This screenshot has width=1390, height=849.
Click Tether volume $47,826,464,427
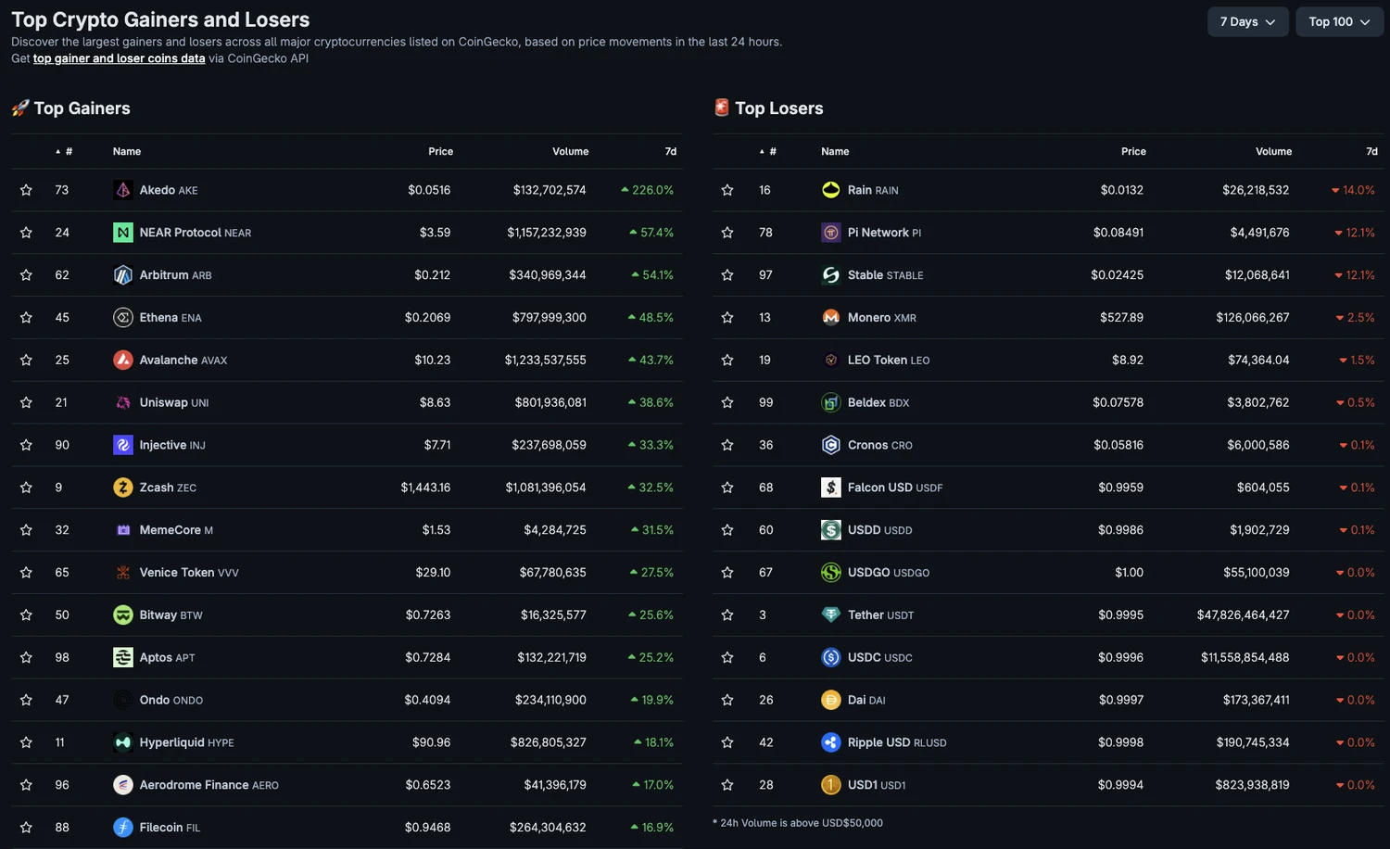click(1243, 615)
